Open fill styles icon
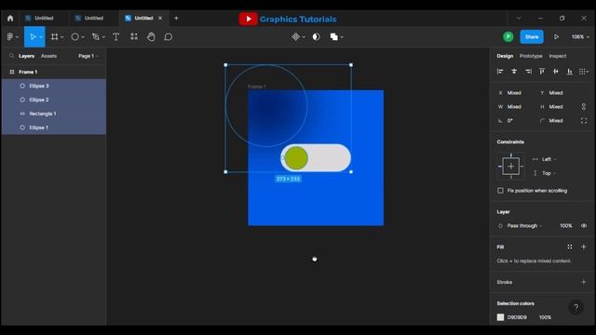The image size is (596, 335). point(569,247)
